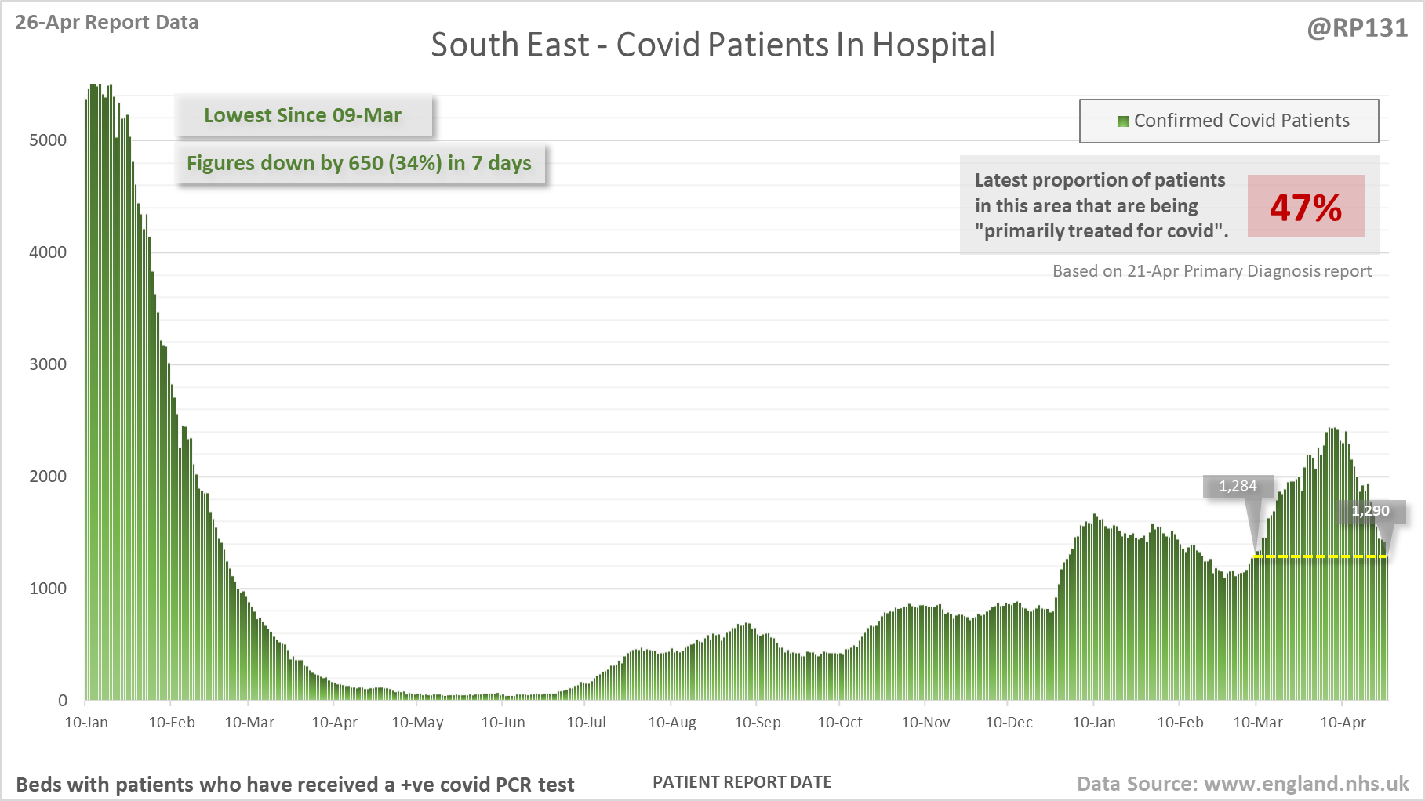
Task: Click the 10-Sep x-axis date label
Action: coord(757,723)
